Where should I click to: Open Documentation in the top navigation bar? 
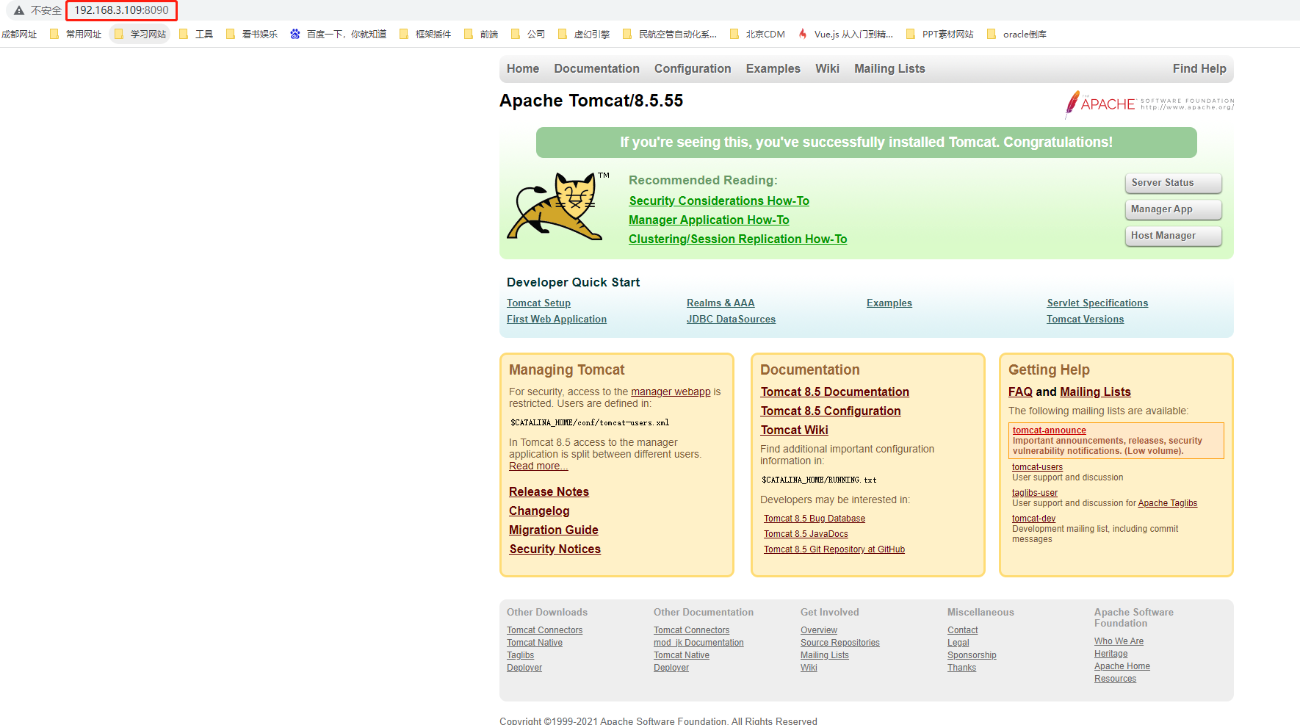click(x=596, y=68)
